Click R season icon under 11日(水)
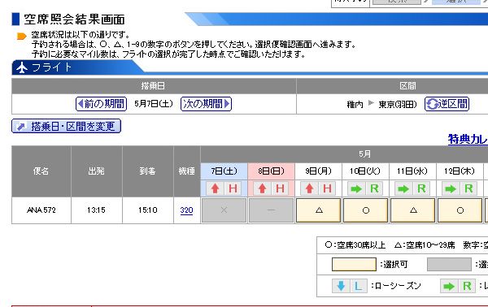The image size is (488, 307). pos(421,188)
